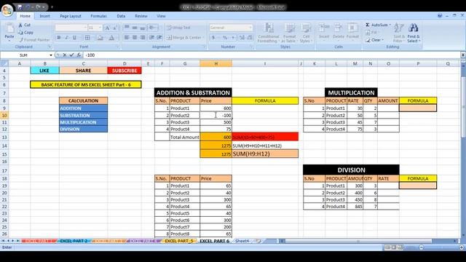Click the Increase Decimal icon
Image resolution: width=466 pixels, height=262 pixels.
(x=242, y=37)
